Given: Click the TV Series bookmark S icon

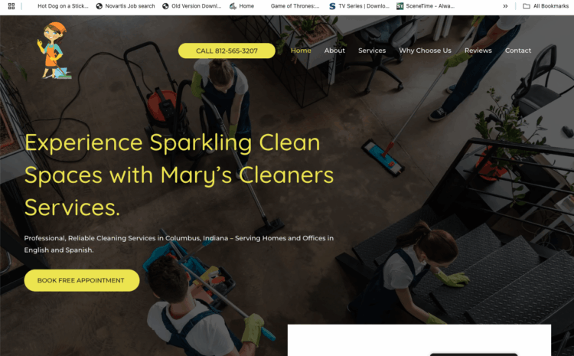Looking at the screenshot, I should click(x=332, y=6).
